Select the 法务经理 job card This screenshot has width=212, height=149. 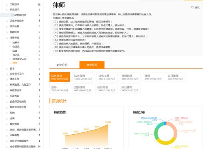click(83, 77)
